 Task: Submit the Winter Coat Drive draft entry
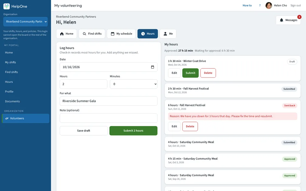[190, 73]
